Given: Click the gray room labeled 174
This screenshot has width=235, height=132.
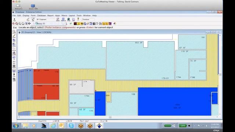Looking at the screenshot, I should coord(82,87).
